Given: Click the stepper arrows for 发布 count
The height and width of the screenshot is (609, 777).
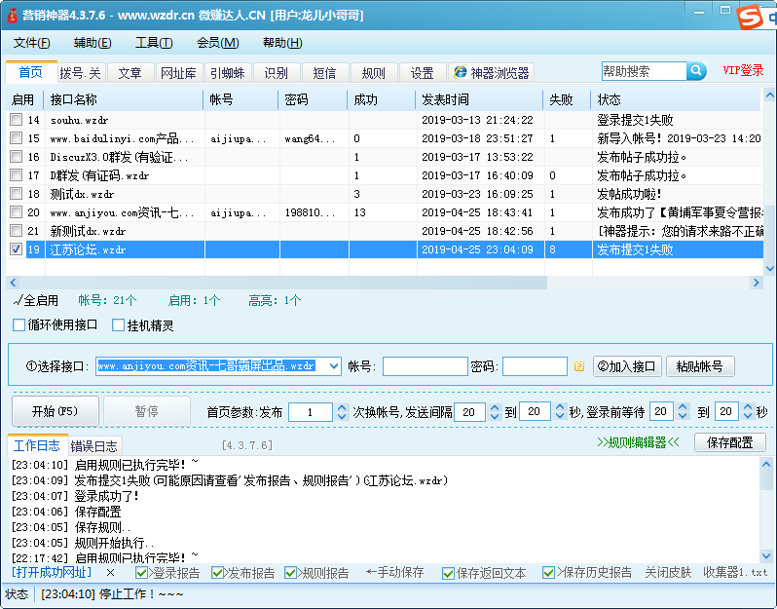Looking at the screenshot, I should tap(340, 412).
